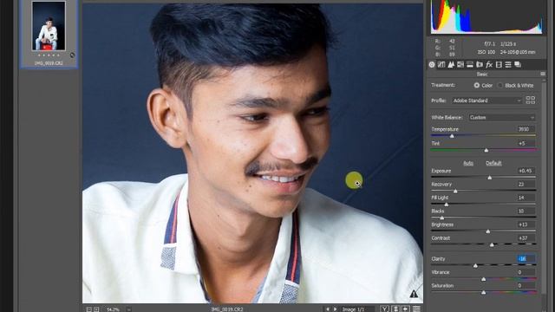The image size is (555, 312).
Task: Click the Exposure slider handle
Action: tap(489, 178)
